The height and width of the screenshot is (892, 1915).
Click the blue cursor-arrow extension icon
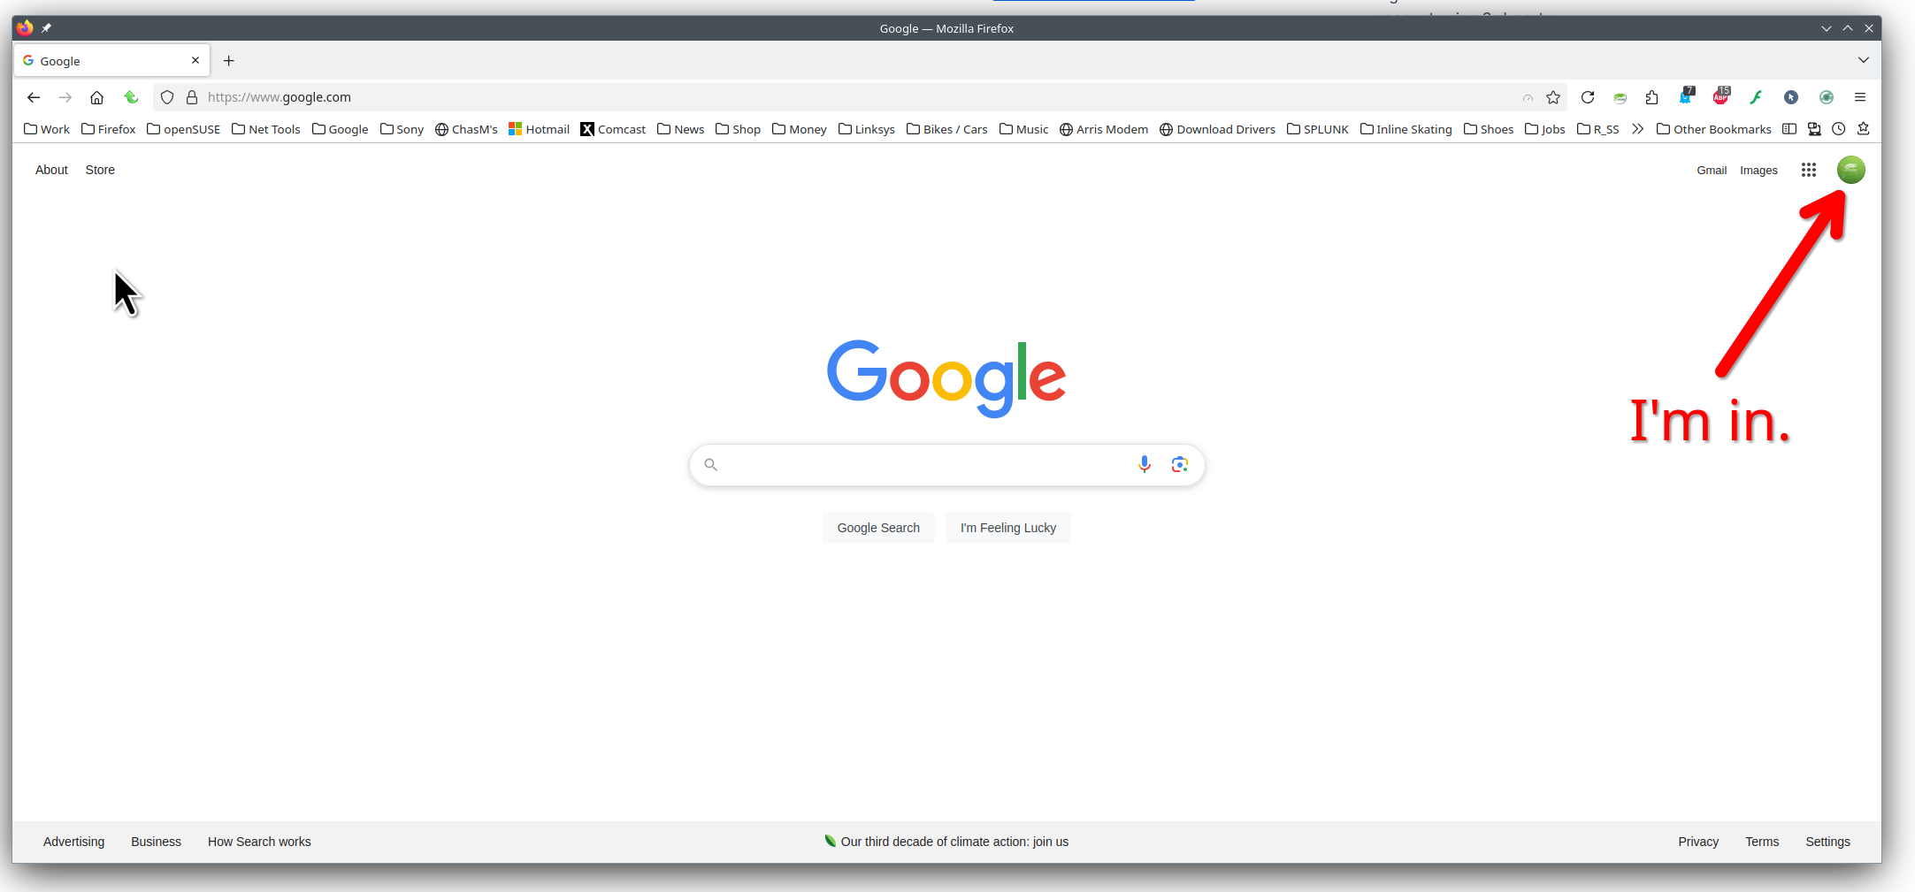pyautogui.click(x=1791, y=97)
